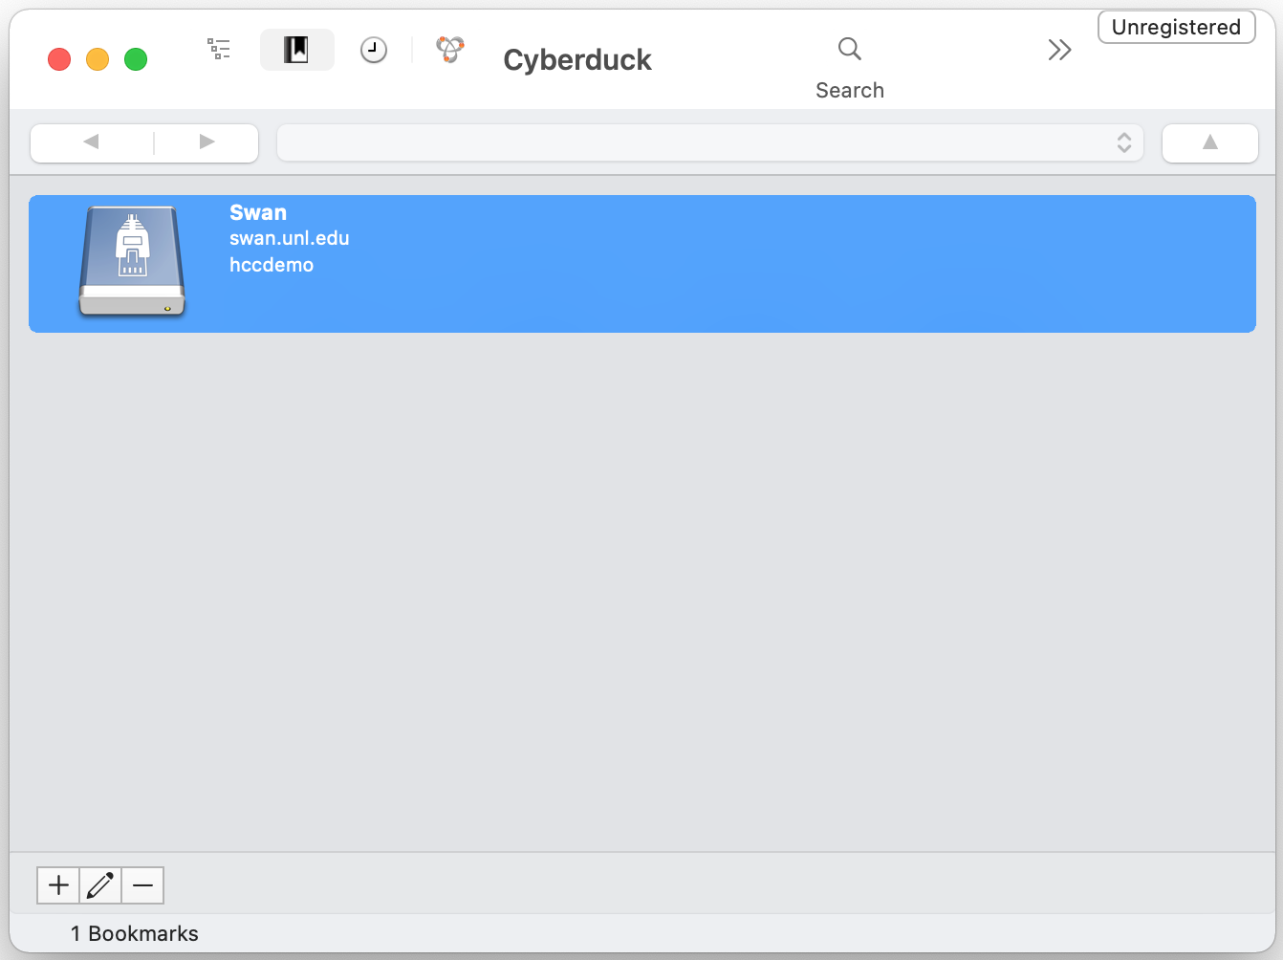This screenshot has width=1283, height=960.
Task: Click the Search magnifying glass icon
Action: click(849, 49)
